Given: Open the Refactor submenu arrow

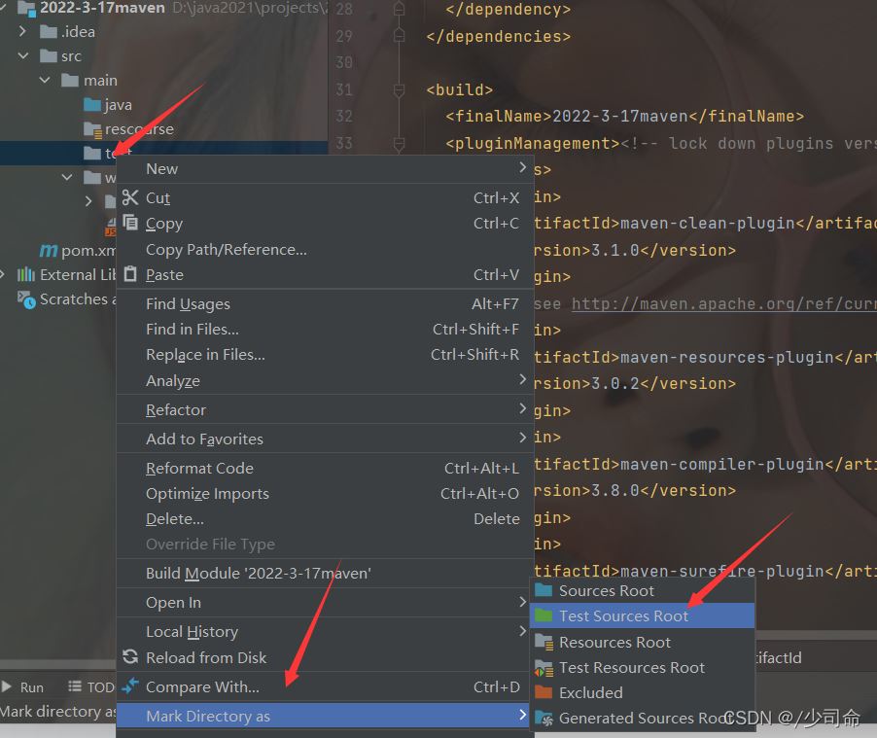Looking at the screenshot, I should [x=522, y=409].
